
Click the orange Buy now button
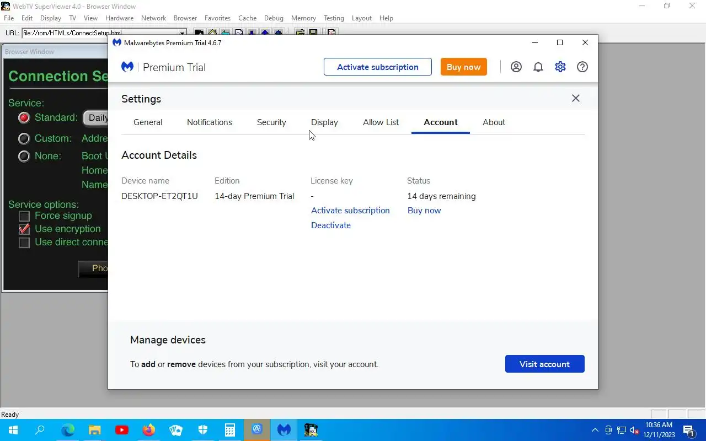(x=463, y=67)
